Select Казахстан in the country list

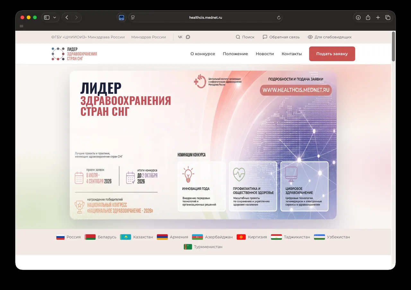point(136,237)
